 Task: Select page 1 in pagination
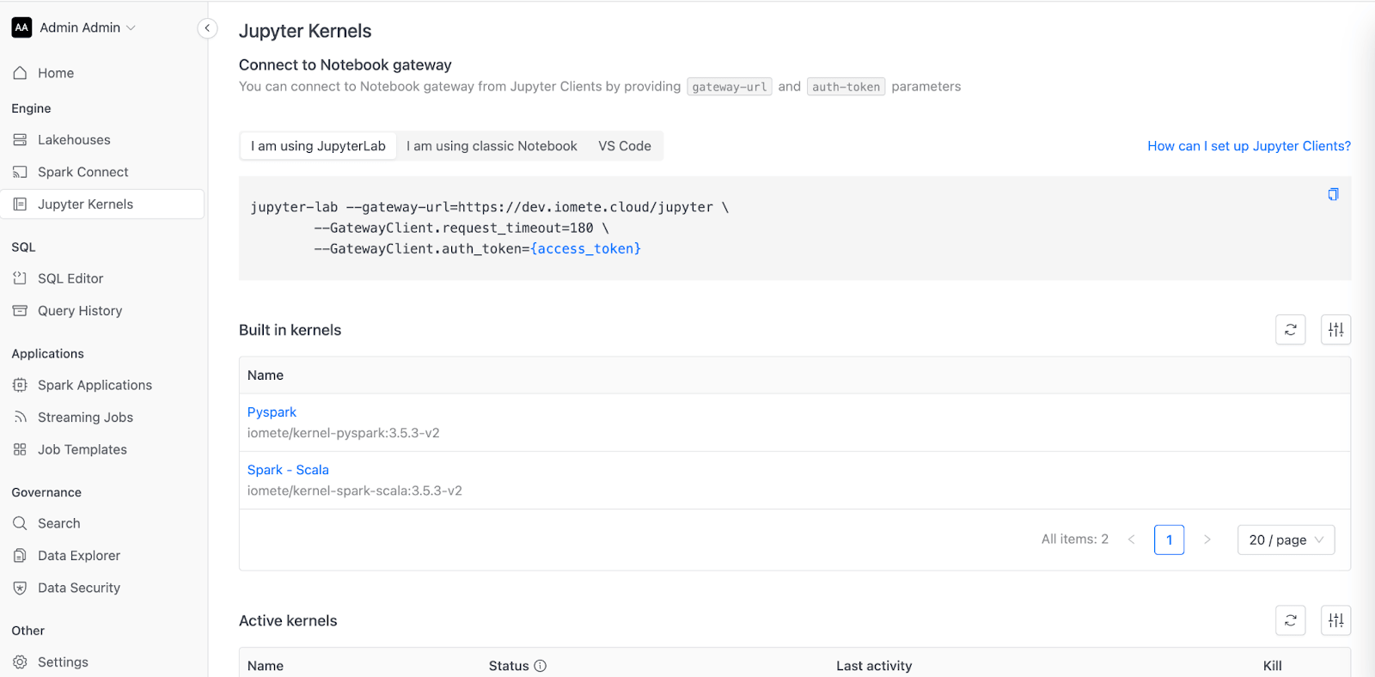(1169, 540)
